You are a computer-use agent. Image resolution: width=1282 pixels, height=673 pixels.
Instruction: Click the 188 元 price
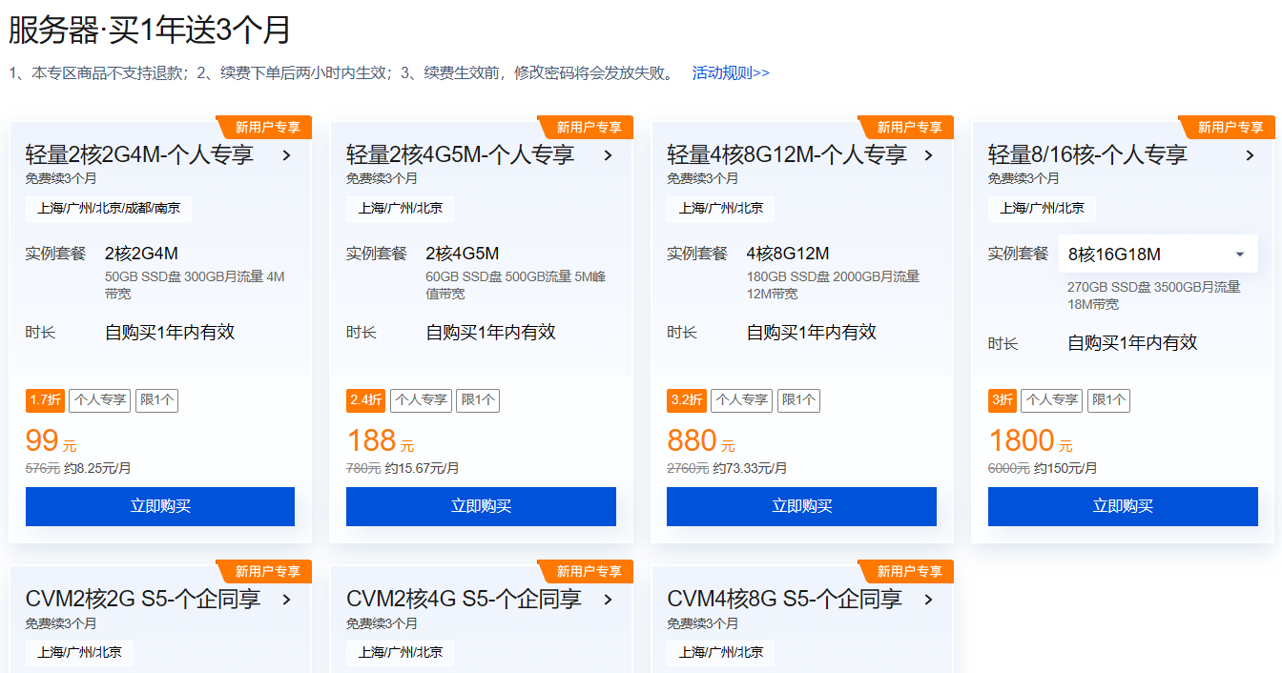tap(381, 440)
